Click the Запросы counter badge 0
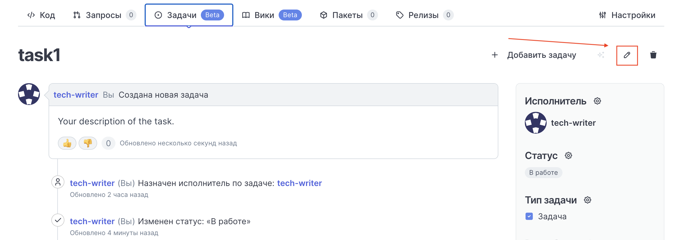 tap(131, 15)
